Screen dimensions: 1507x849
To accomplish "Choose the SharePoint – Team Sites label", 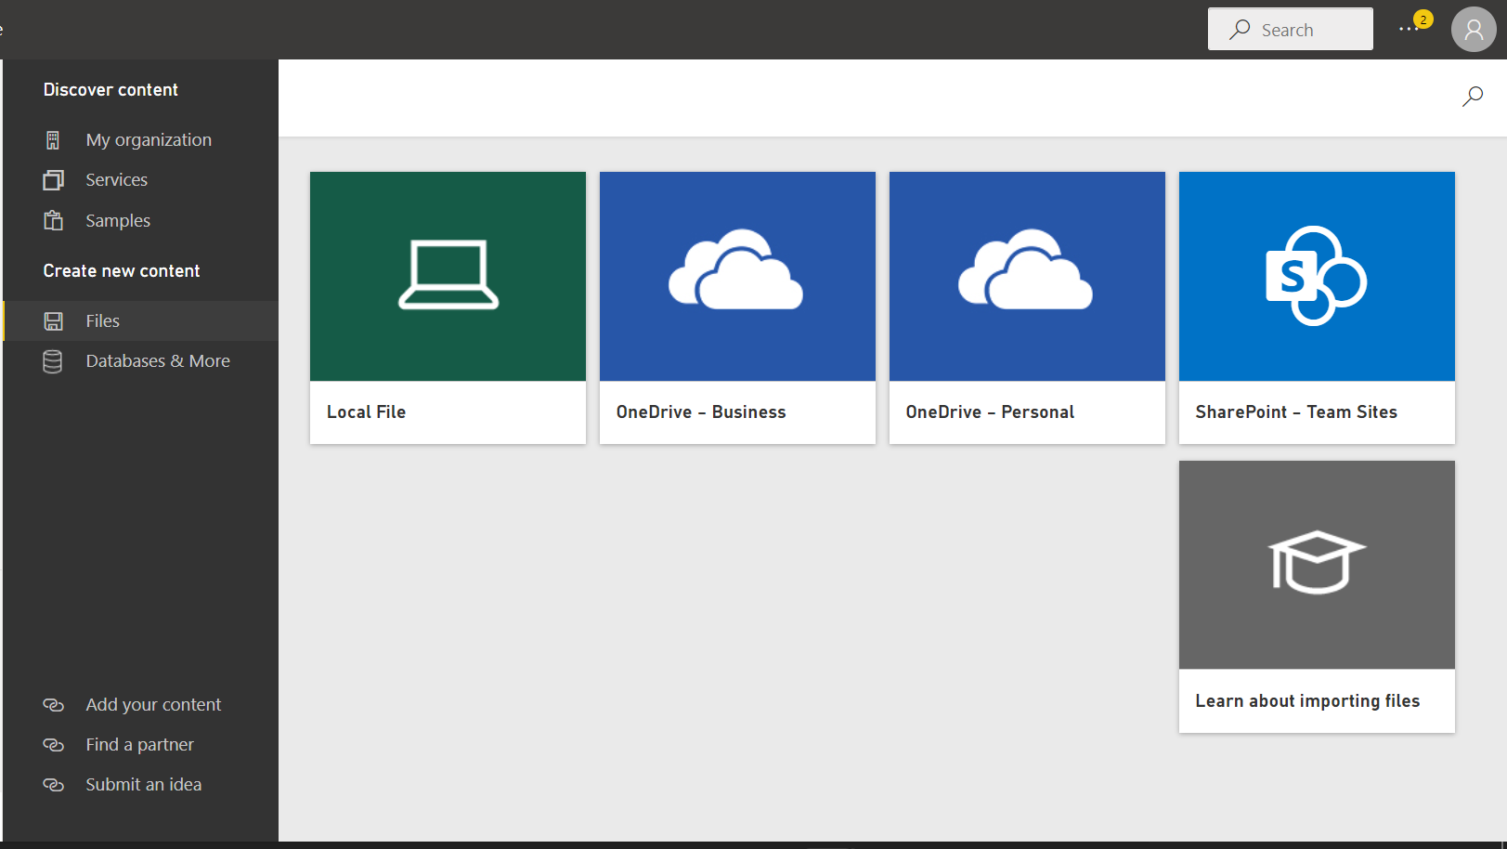I will click(x=1296, y=412).
